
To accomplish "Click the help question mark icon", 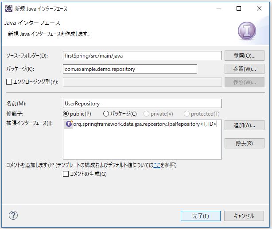I will 13,215.
